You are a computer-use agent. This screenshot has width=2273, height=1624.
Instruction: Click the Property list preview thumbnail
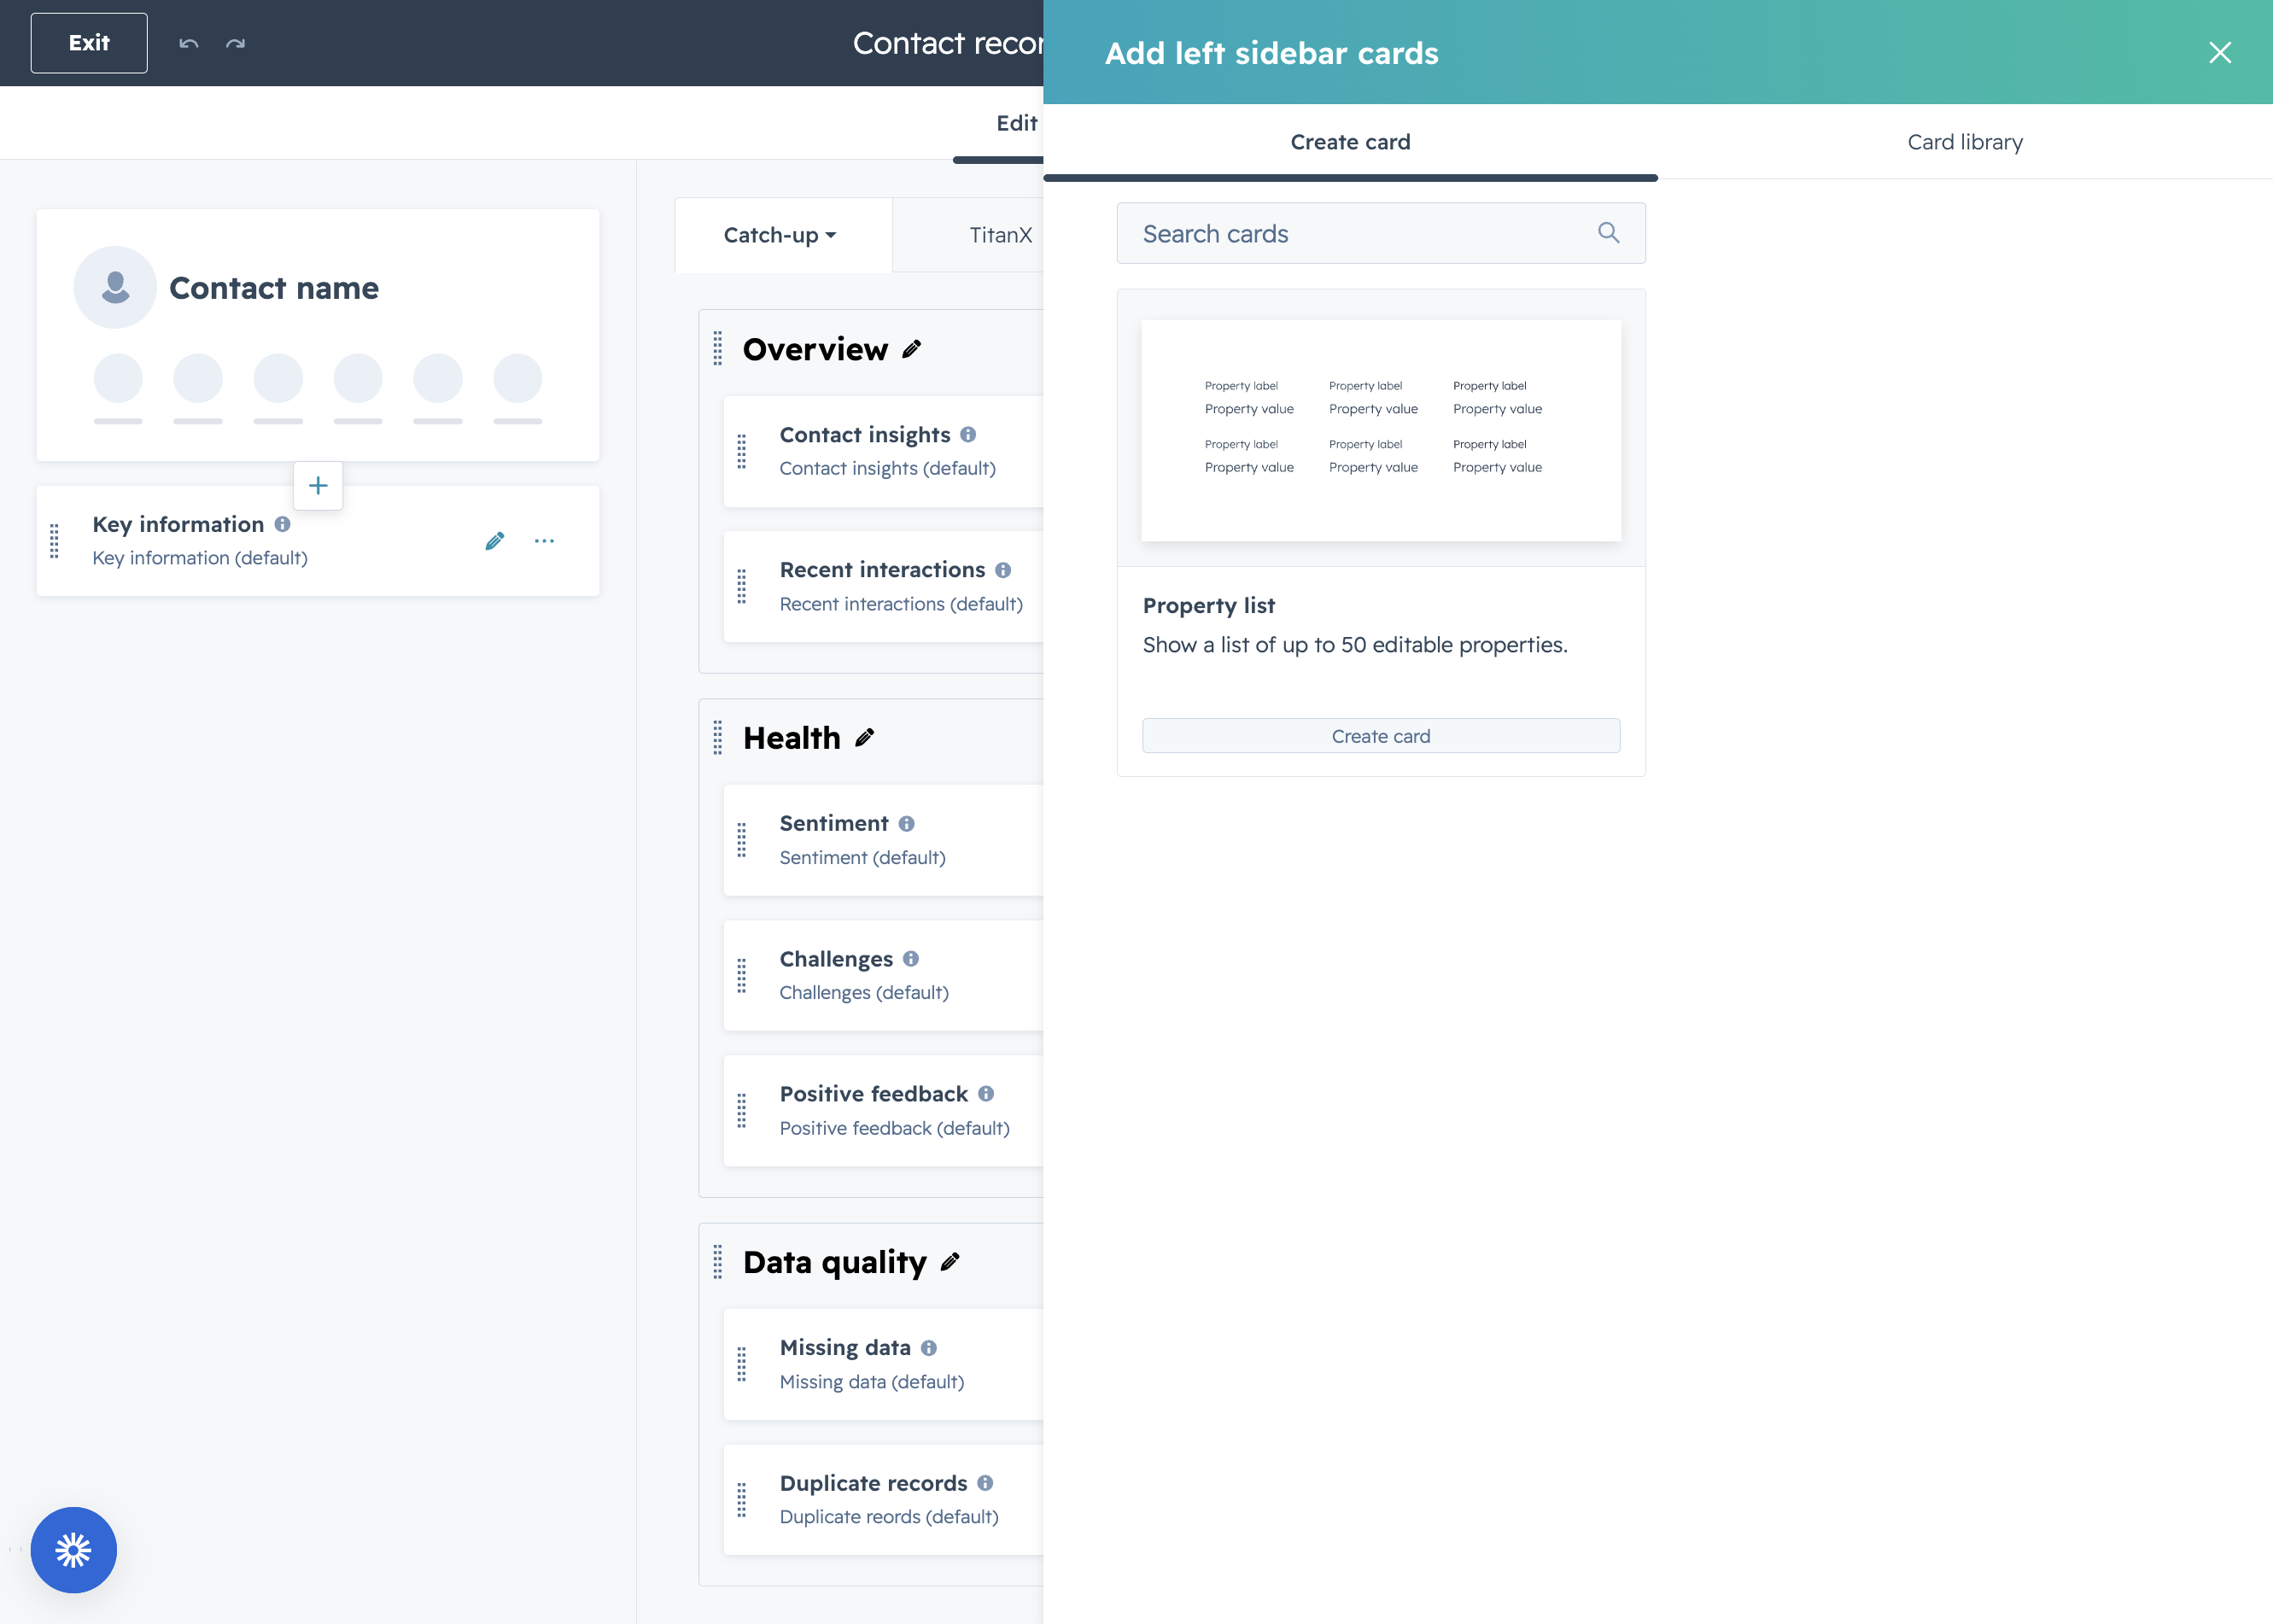[x=1381, y=430]
